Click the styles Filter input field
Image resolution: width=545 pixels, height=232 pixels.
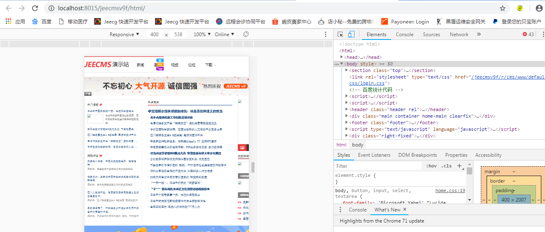click(378, 166)
